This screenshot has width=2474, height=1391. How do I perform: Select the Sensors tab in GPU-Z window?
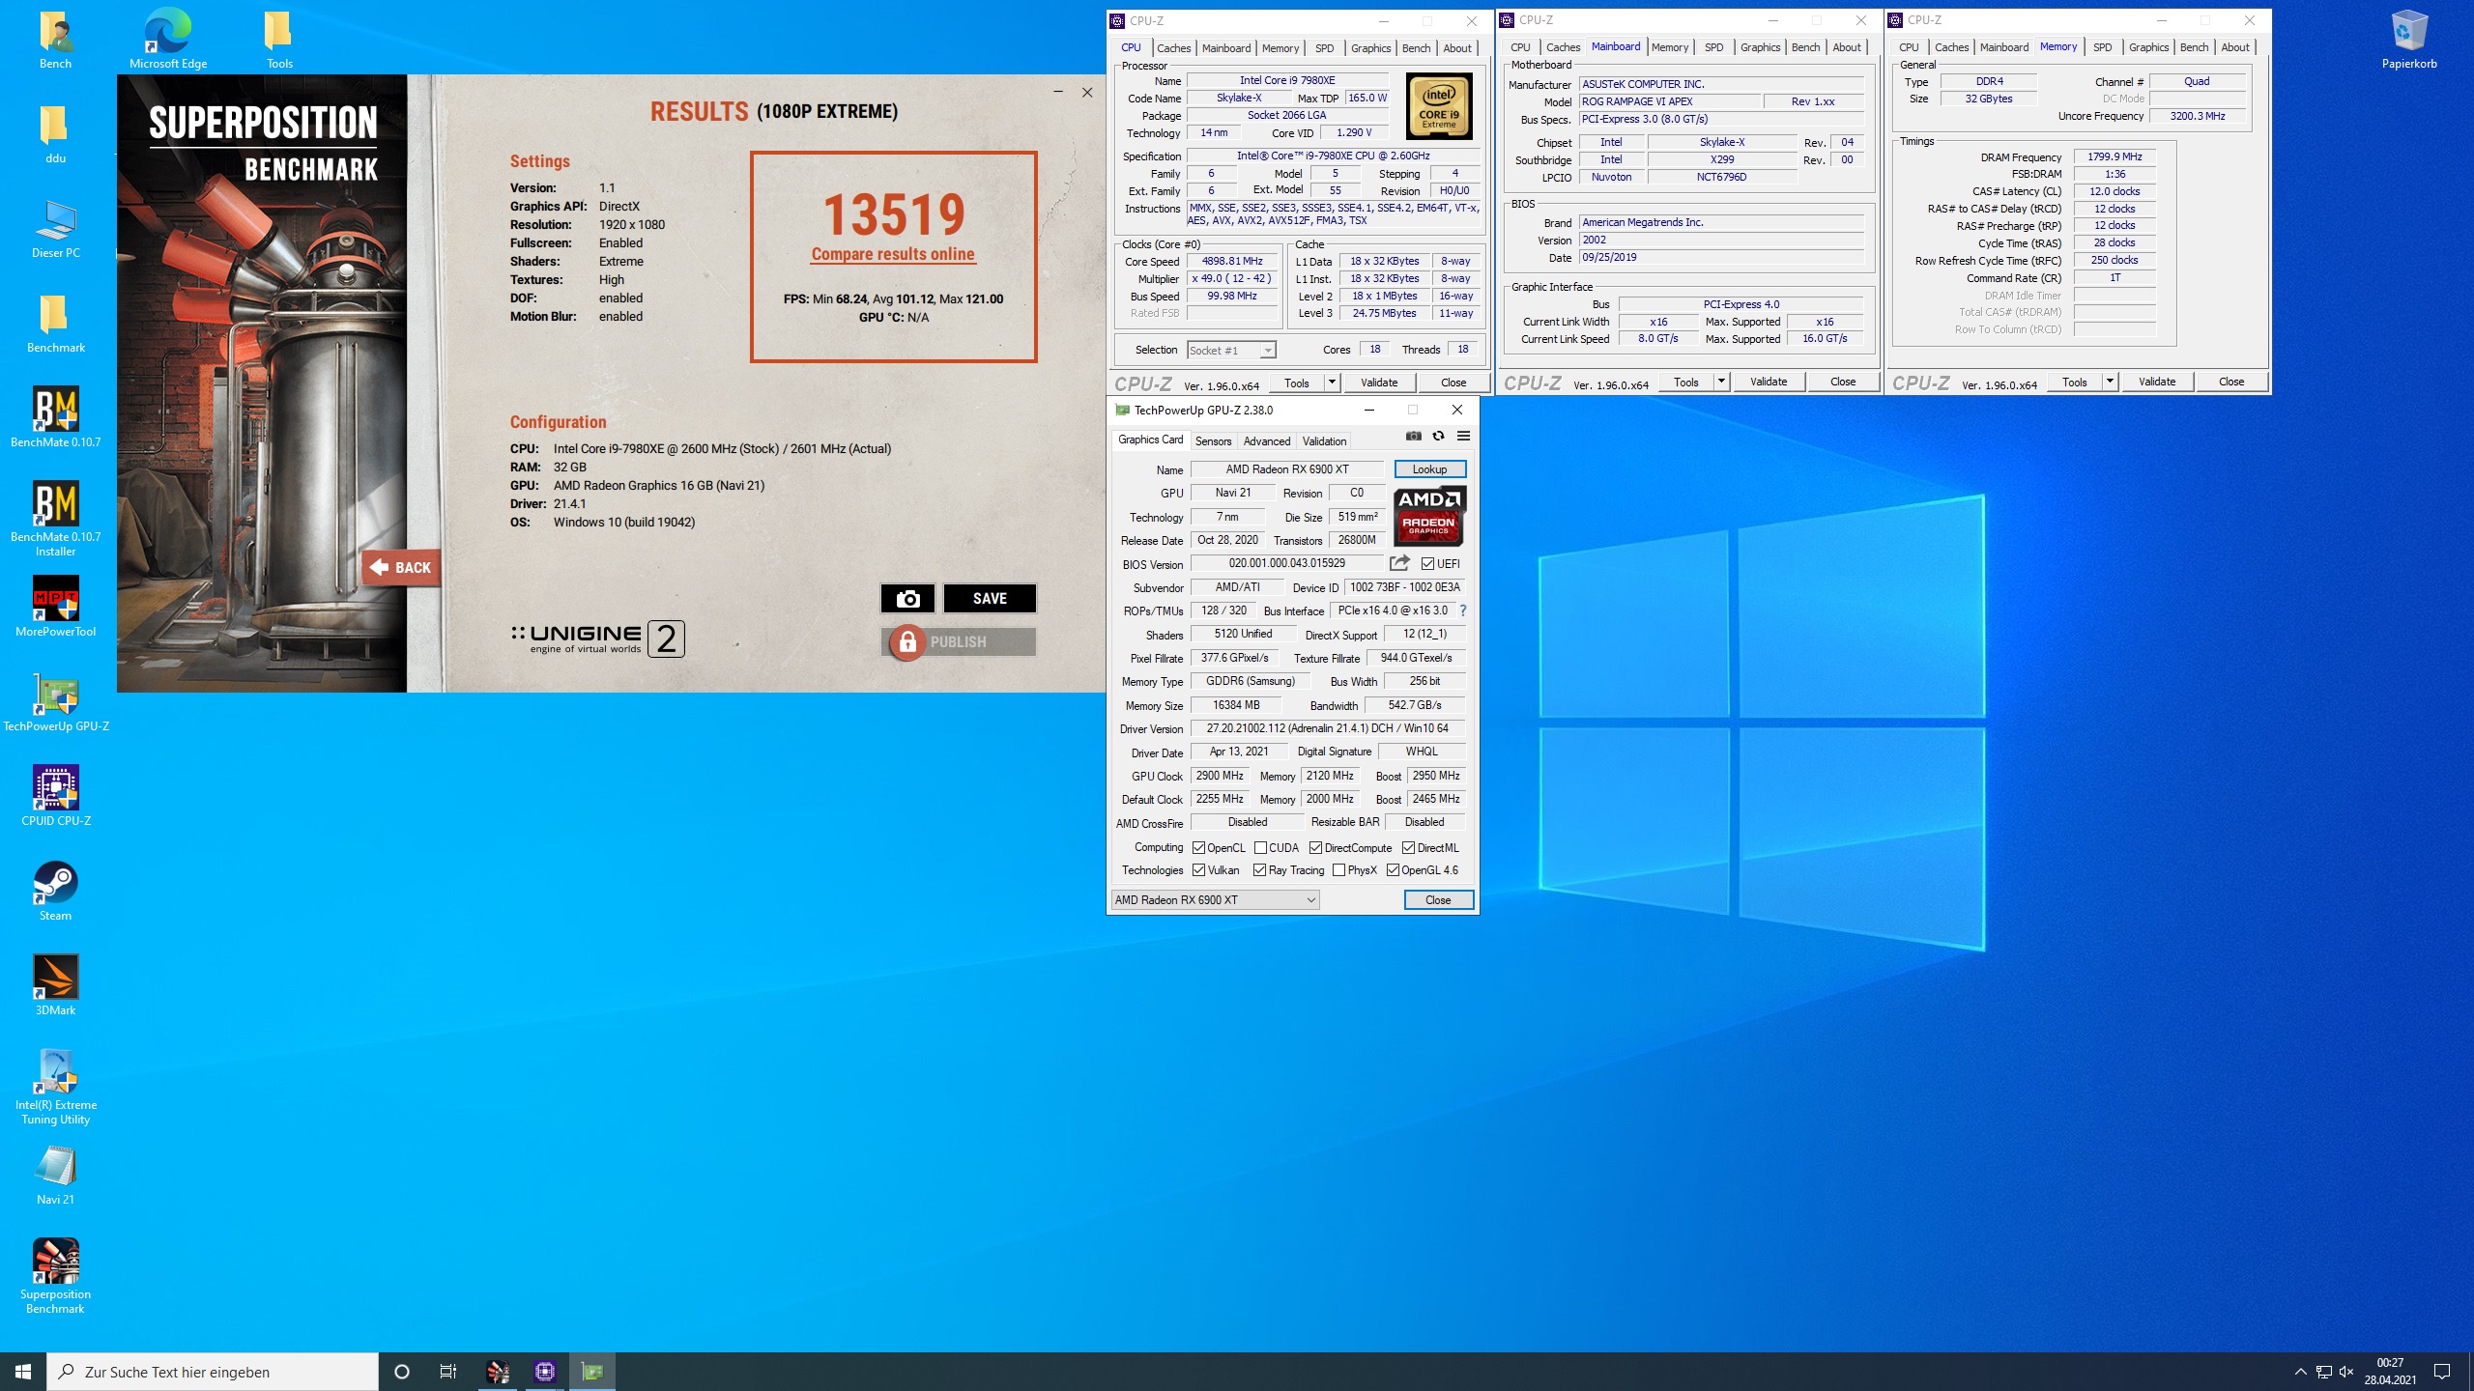point(1213,439)
